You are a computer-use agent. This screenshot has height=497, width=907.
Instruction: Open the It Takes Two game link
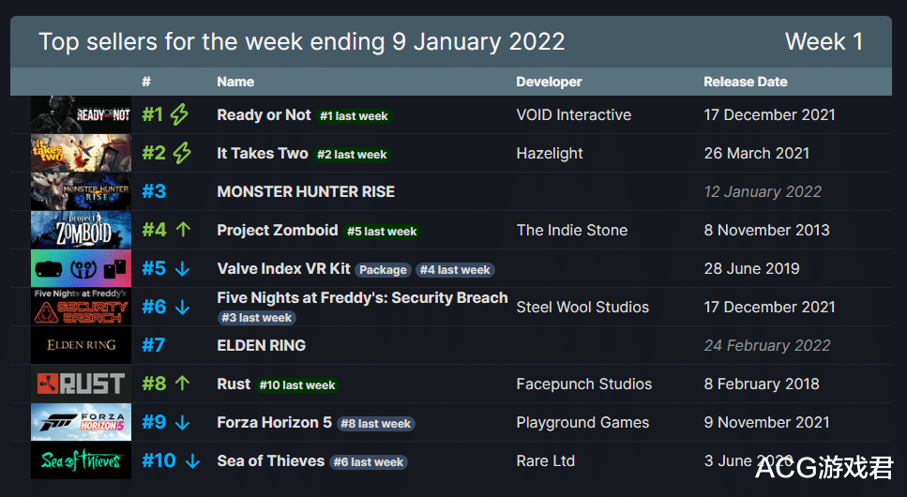[x=262, y=153]
